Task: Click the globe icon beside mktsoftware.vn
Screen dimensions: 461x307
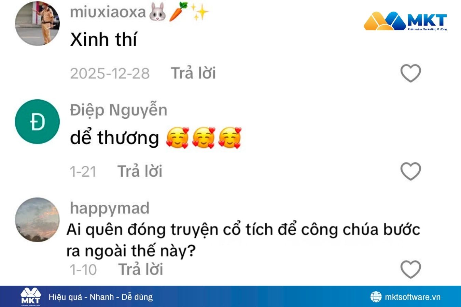Action: (376, 297)
